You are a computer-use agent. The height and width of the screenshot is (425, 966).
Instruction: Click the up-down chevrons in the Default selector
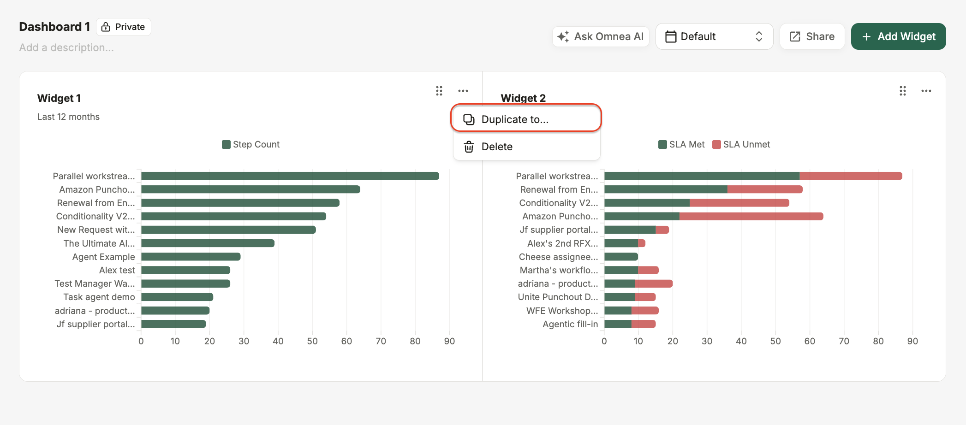759,36
